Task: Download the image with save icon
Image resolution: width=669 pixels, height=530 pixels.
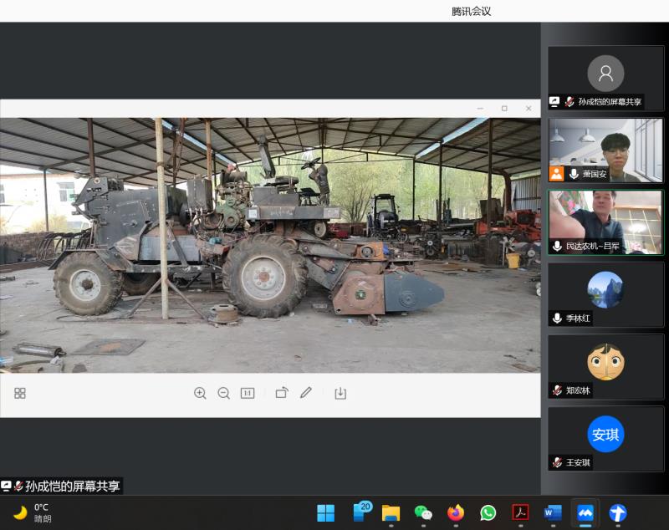Action: pyautogui.click(x=340, y=393)
